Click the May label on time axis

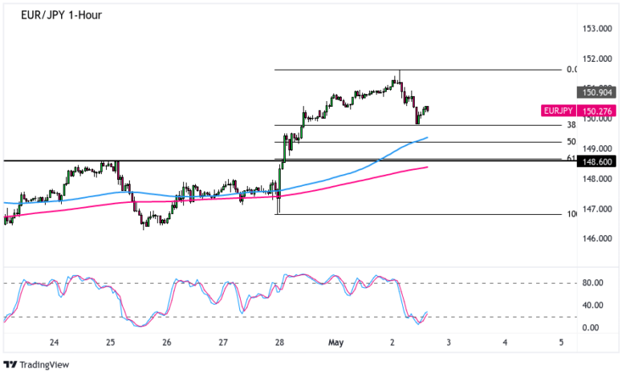tap(335, 343)
